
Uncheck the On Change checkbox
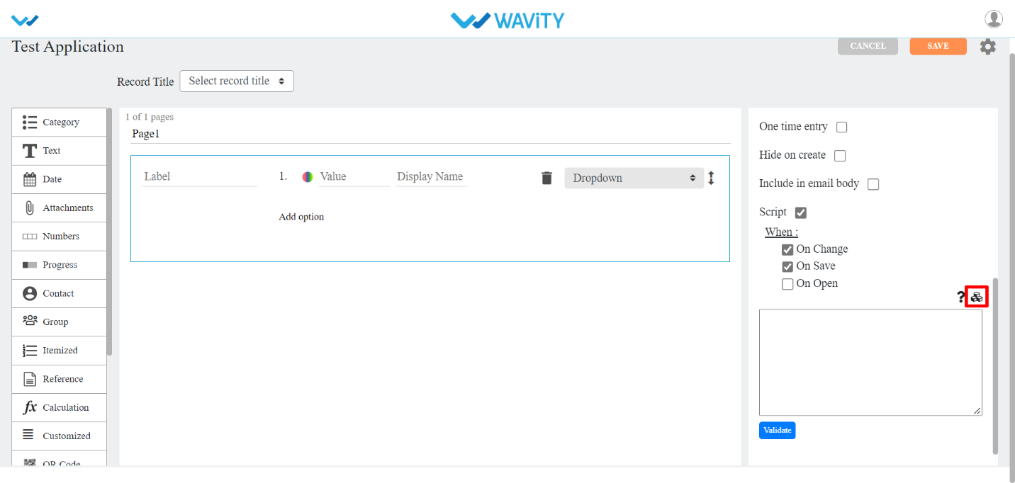pyautogui.click(x=787, y=250)
